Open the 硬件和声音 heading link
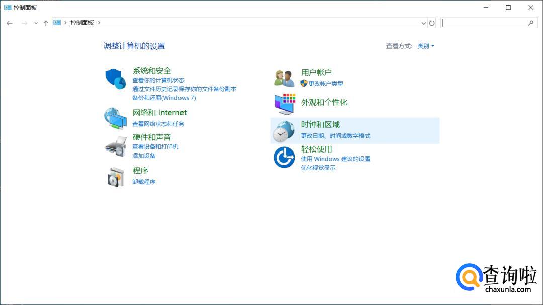Image resolution: width=543 pixels, height=305 pixels. coord(152,137)
